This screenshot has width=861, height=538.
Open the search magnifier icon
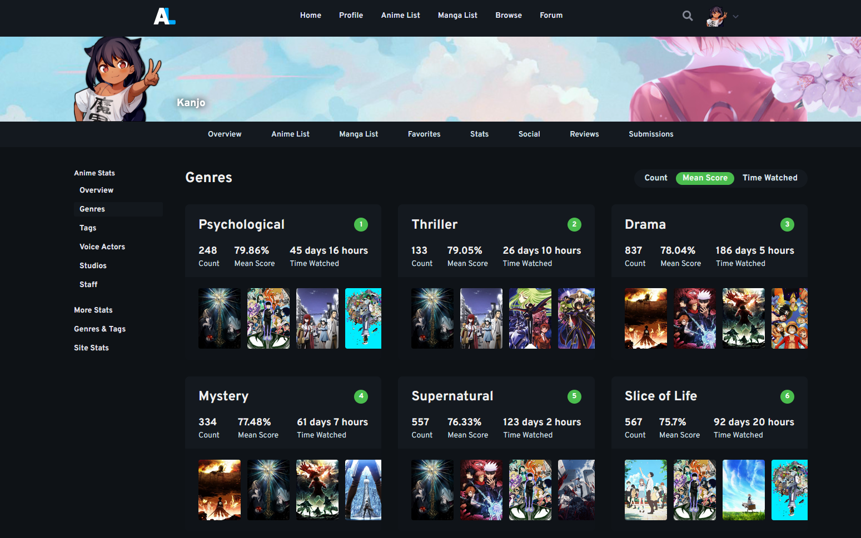[688, 16]
